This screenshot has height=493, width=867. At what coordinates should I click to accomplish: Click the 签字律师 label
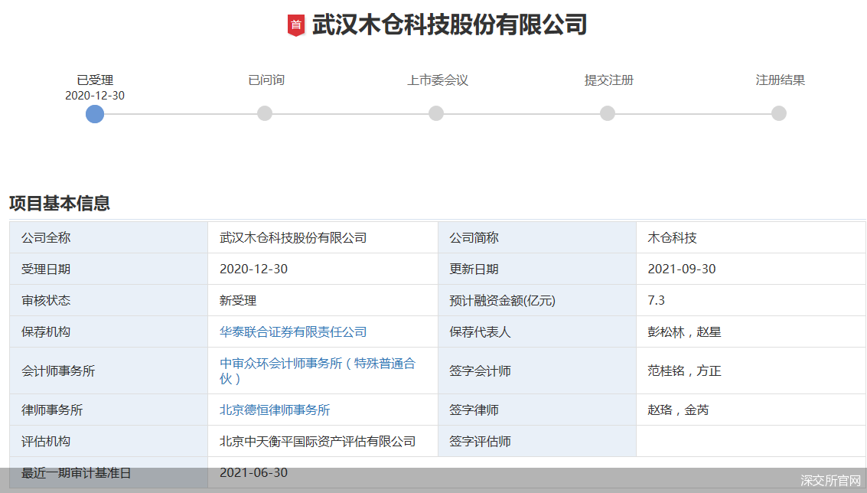pyautogui.click(x=474, y=410)
